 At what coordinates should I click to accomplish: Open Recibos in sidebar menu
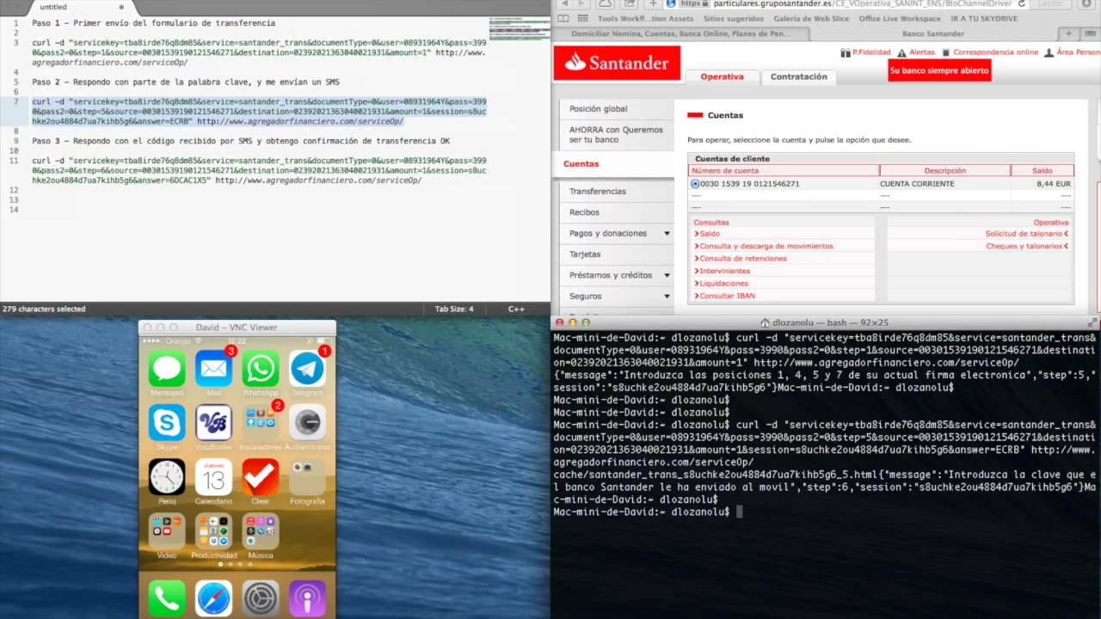585,212
